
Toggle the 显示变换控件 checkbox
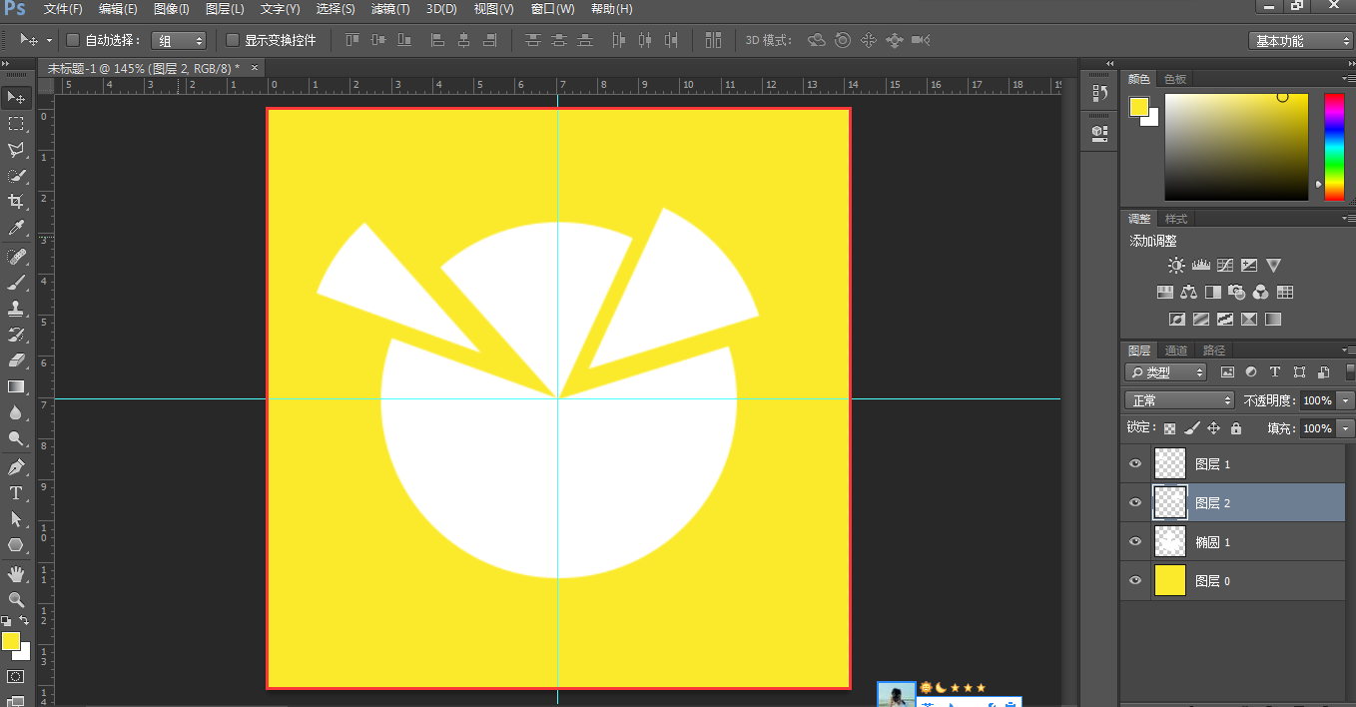tap(233, 41)
